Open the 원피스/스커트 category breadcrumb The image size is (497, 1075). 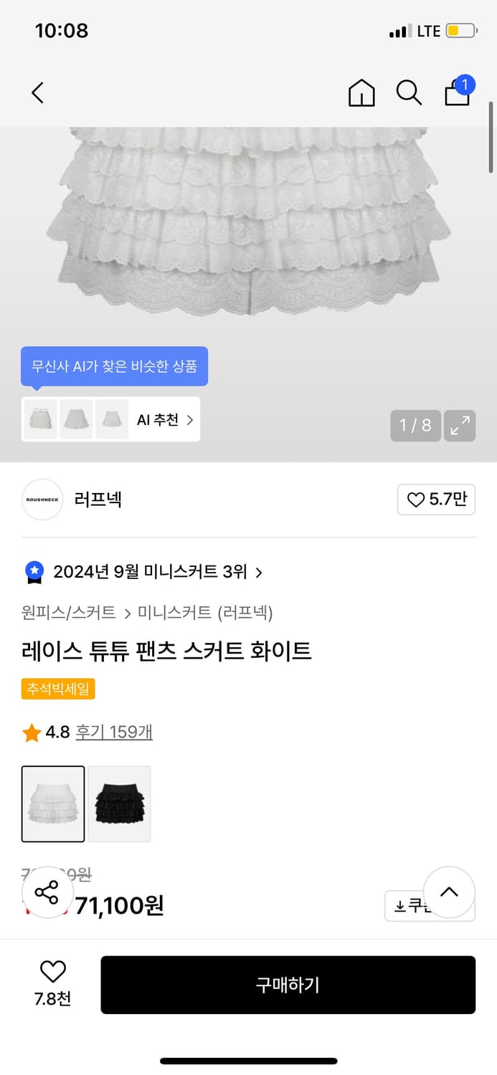point(69,613)
